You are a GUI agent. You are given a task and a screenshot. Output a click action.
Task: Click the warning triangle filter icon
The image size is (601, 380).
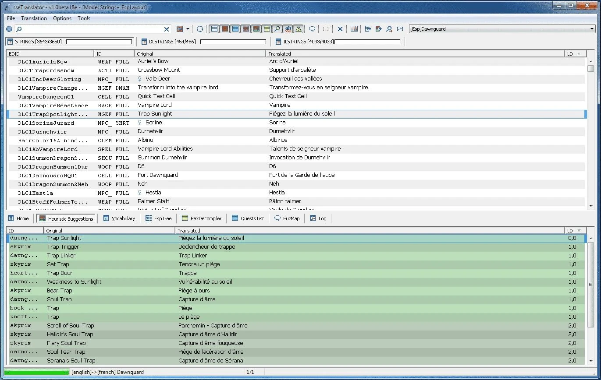pos(299,29)
